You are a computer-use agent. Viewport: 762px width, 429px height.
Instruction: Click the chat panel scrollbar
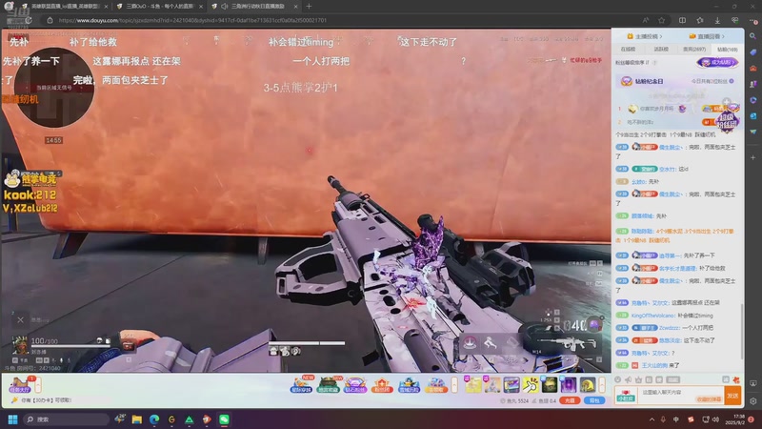coord(742,332)
